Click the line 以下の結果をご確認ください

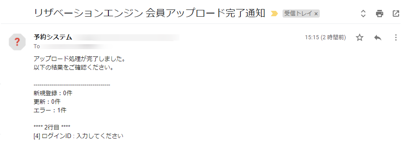tap(74, 68)
